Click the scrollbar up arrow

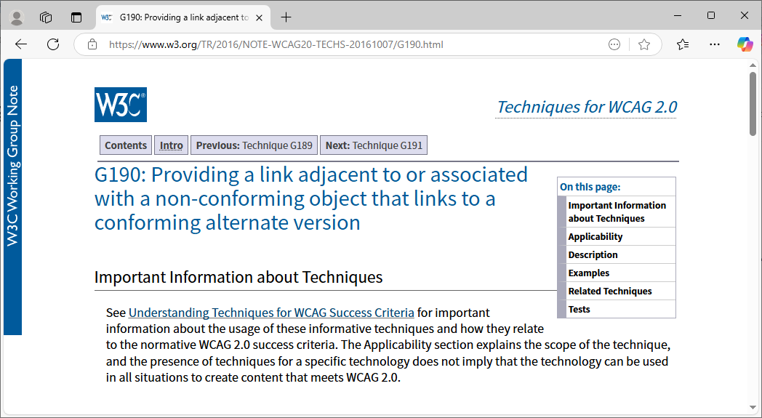coord(753,65)
